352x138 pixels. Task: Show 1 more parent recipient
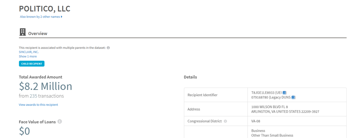click(x=27, y=56)
